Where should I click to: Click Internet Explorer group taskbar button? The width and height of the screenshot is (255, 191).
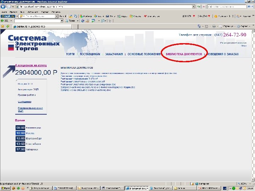(137, 189)
